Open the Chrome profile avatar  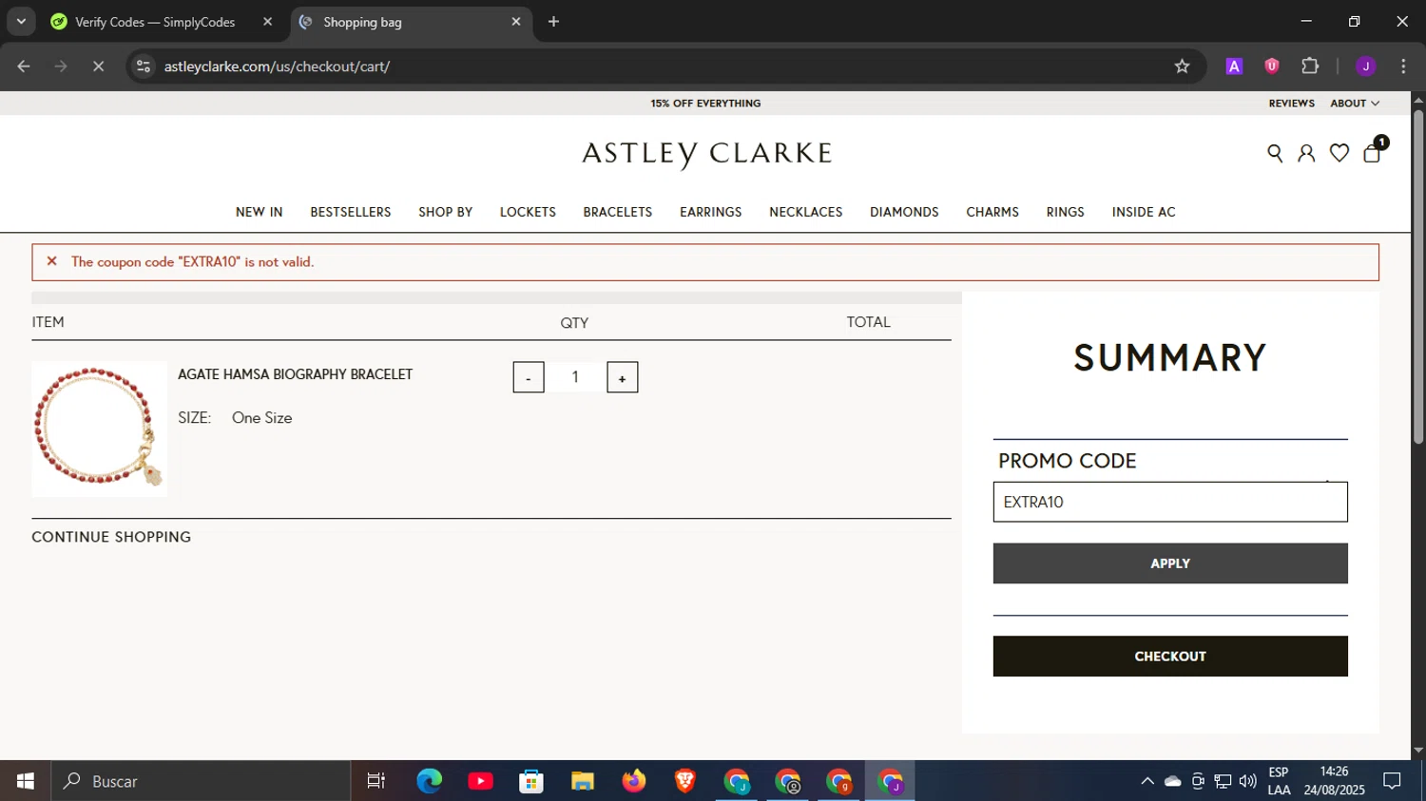1366,67
